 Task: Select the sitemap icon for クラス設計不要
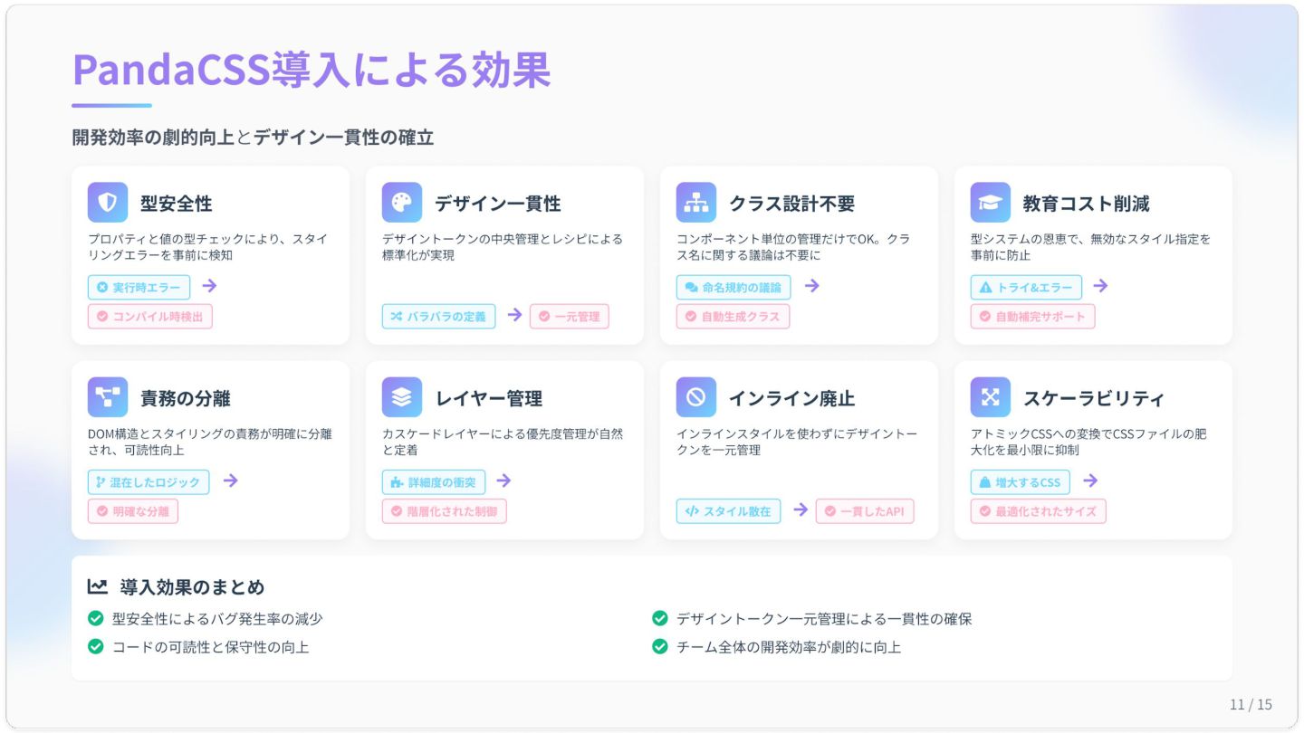(x=695, y=203)
